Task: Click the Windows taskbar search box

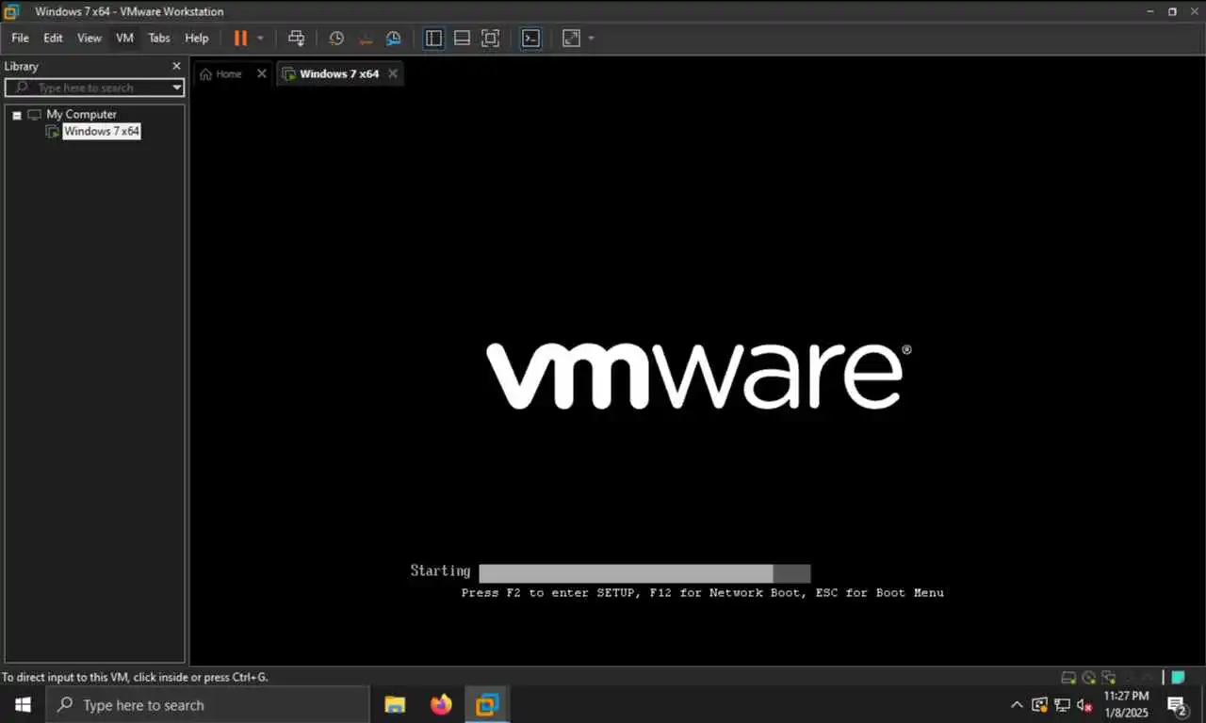Action: [x=207, y=704]
